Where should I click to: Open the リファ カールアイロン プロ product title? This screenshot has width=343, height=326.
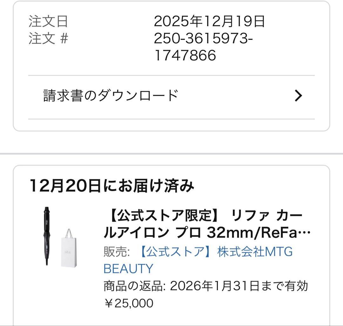[x=203, y=224]
